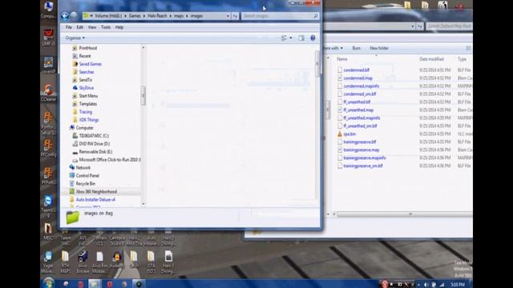Click Games in the address breadcrumb
Screen dimensions: 513x288
pyautogui.click(x=135, y=16)
